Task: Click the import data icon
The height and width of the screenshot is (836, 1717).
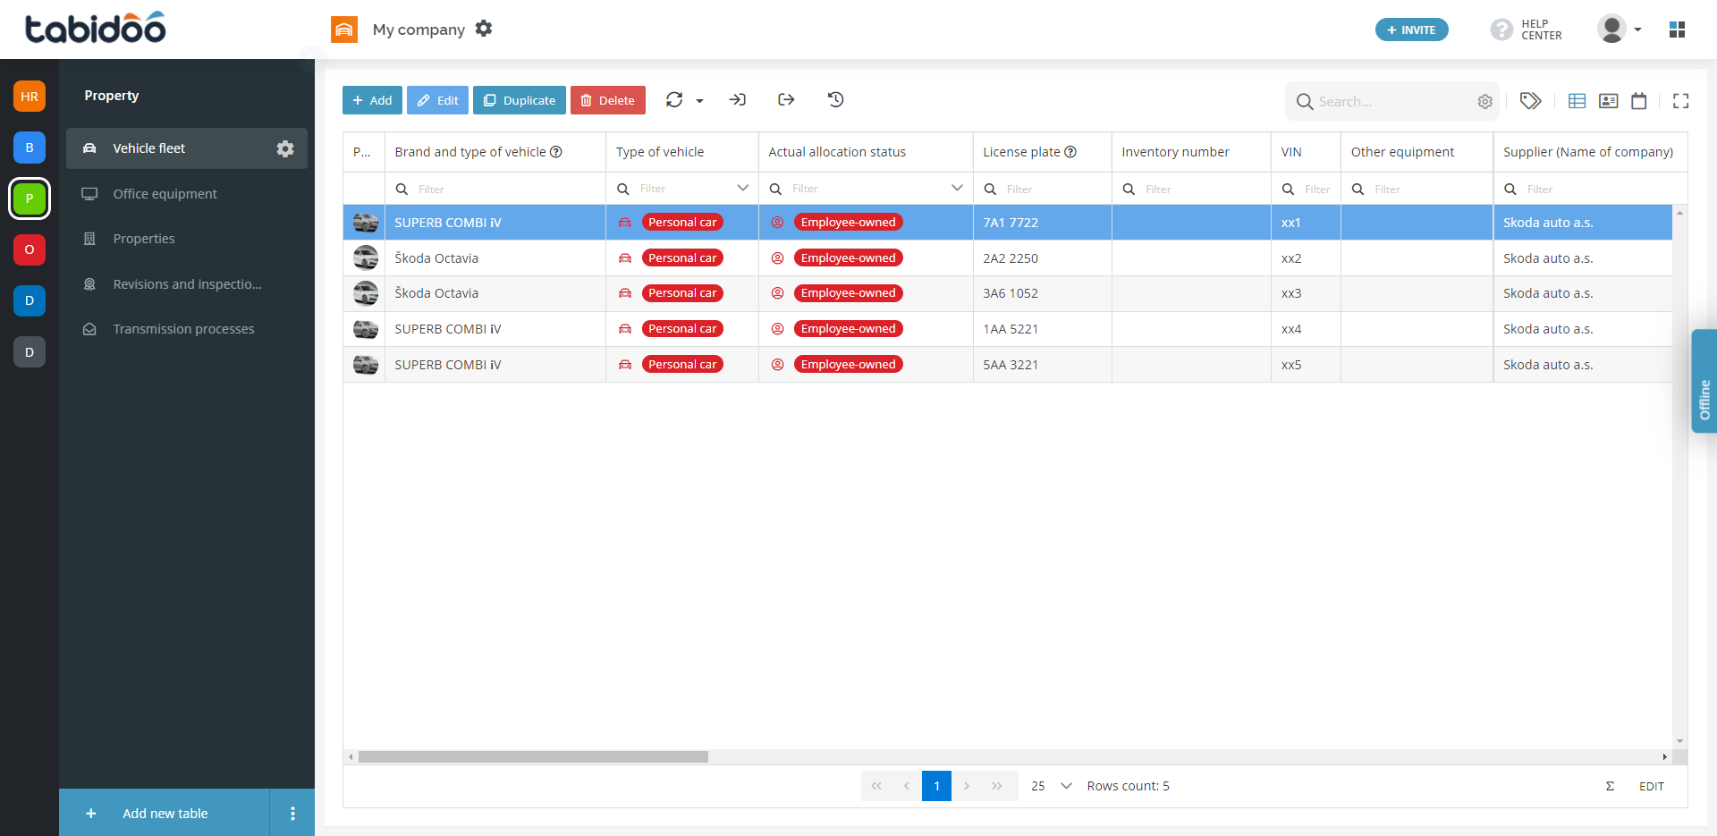Action: [x=738, y=100]
